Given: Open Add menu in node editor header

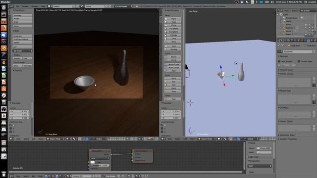Looking at the screenshot, I should point(34,176).
